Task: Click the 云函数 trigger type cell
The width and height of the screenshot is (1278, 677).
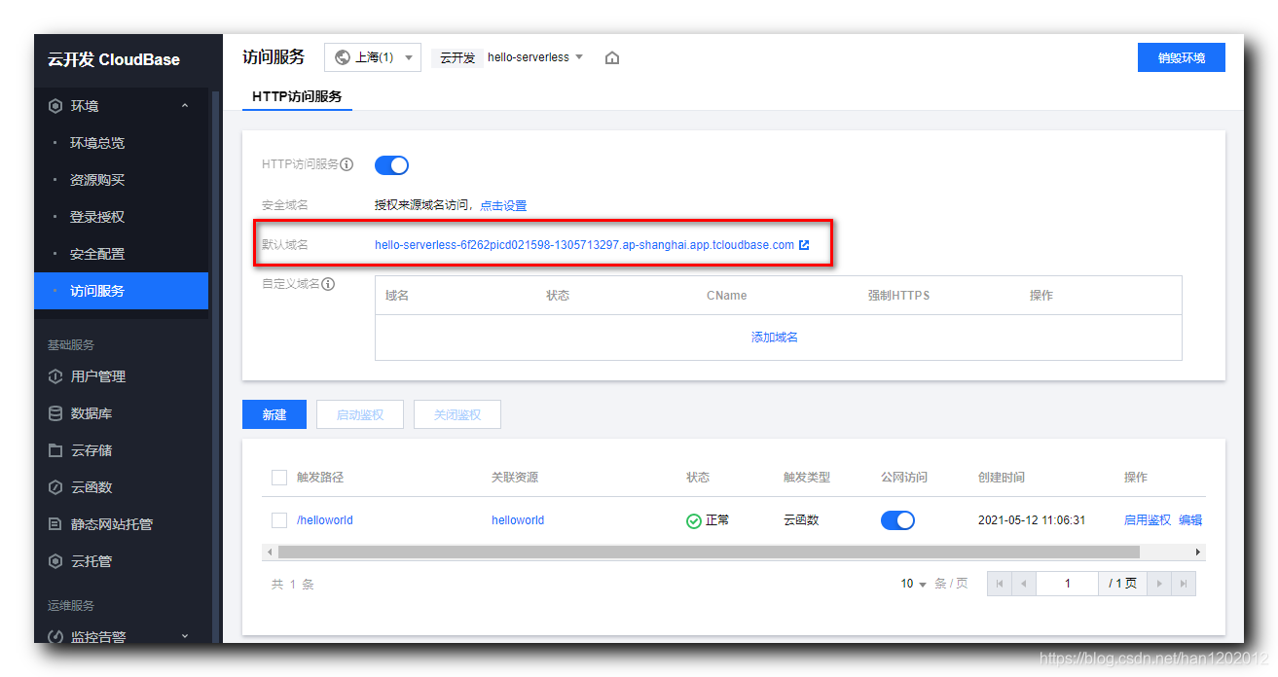Action: 801,520
